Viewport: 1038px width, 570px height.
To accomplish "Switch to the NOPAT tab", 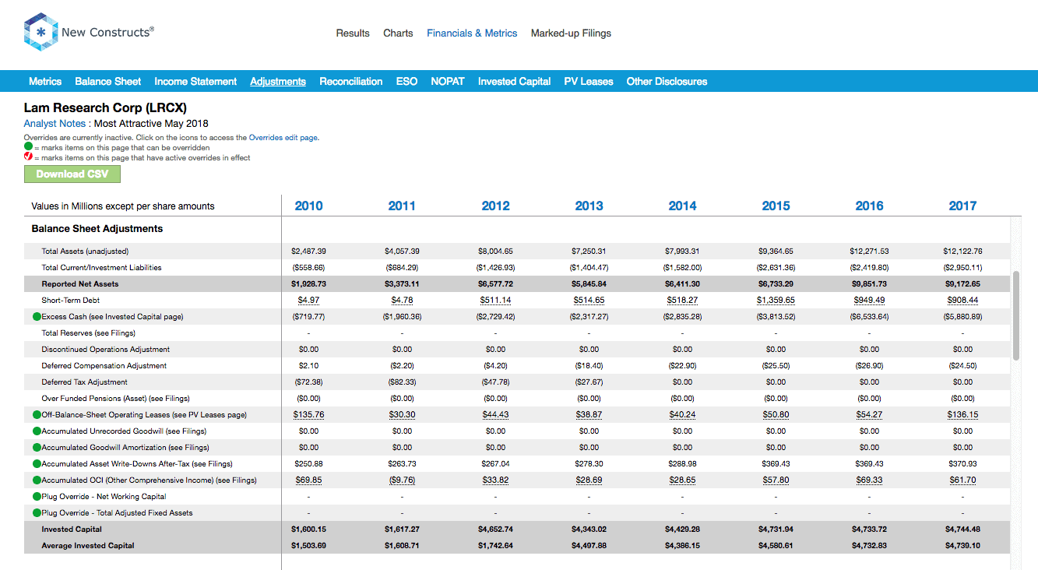I will point(448,81).
